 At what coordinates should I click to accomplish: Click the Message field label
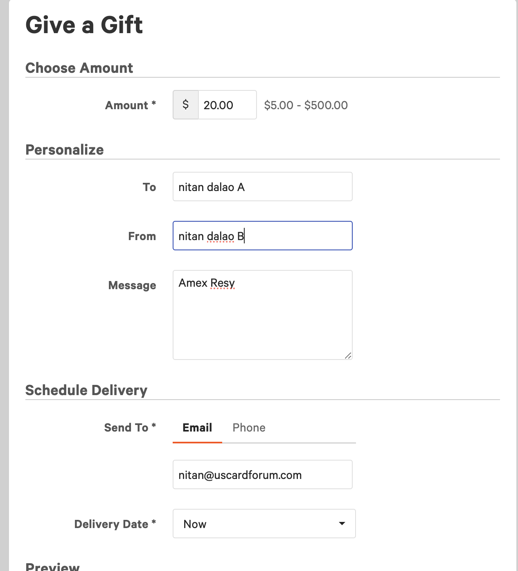[x=132, y=285]
